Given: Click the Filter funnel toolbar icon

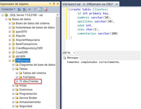Looking at the screenshot, I should 35,9.
